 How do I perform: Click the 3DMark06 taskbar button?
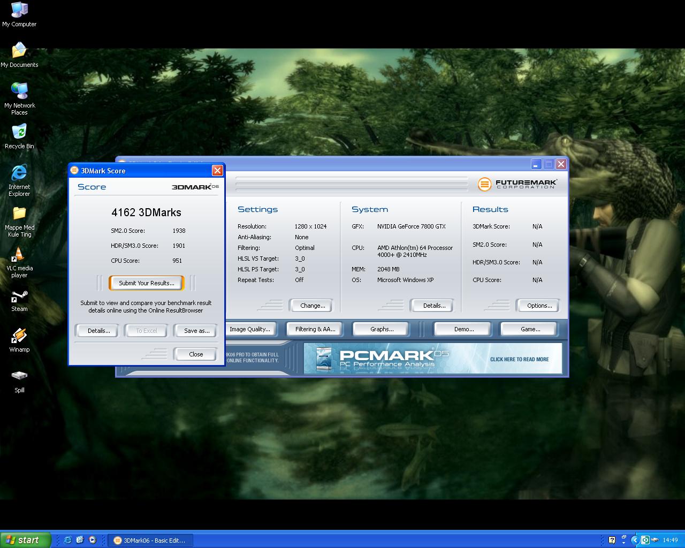150,541
